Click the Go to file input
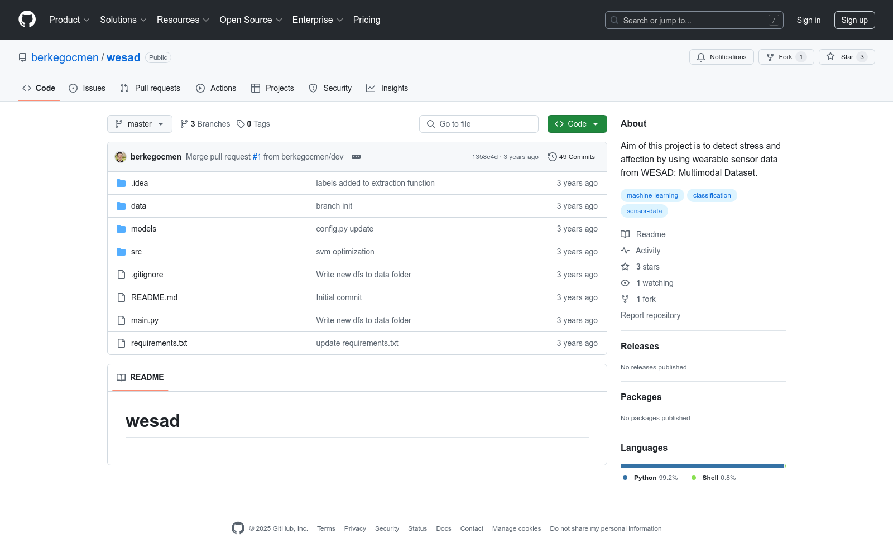 479,124
